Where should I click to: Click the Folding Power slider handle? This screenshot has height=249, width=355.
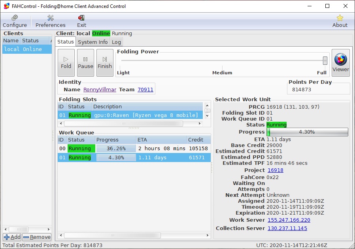point(325,60)
